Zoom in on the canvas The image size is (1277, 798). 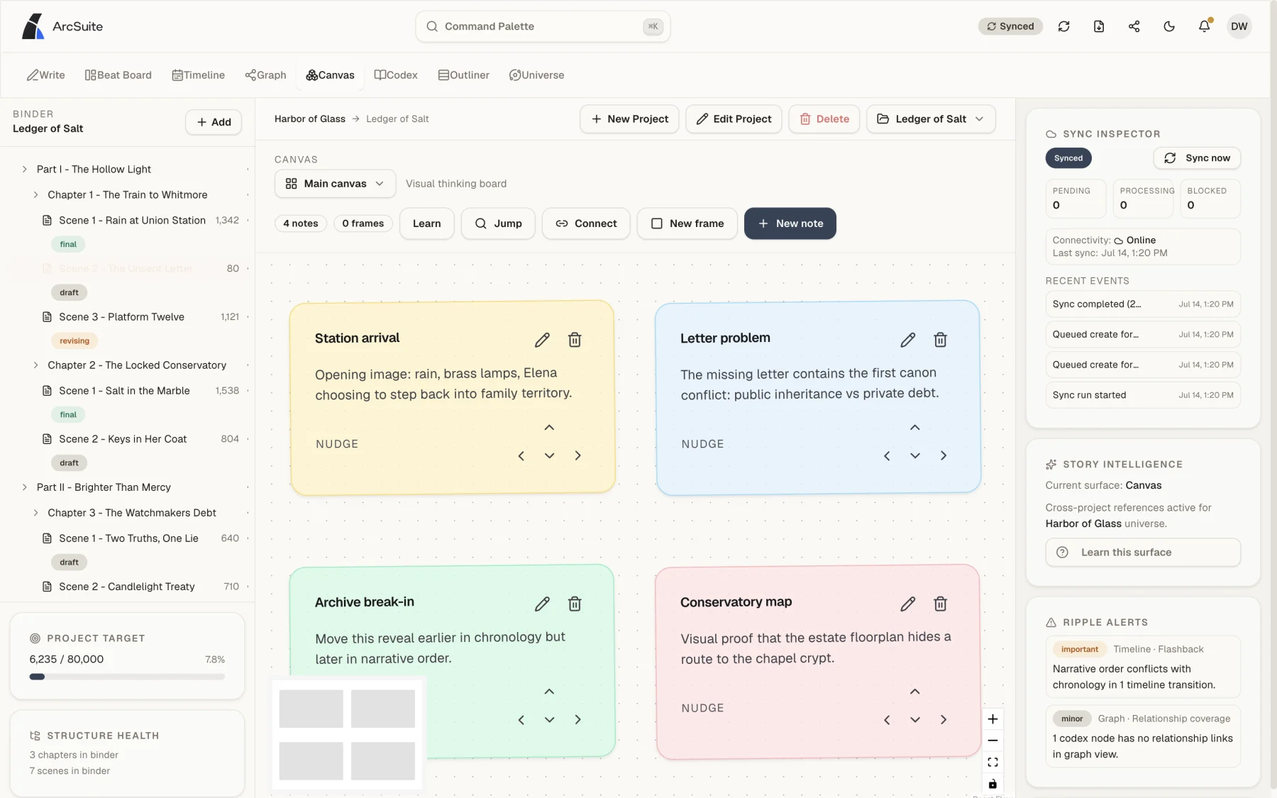pyautogui.click(x=993, y=719)
